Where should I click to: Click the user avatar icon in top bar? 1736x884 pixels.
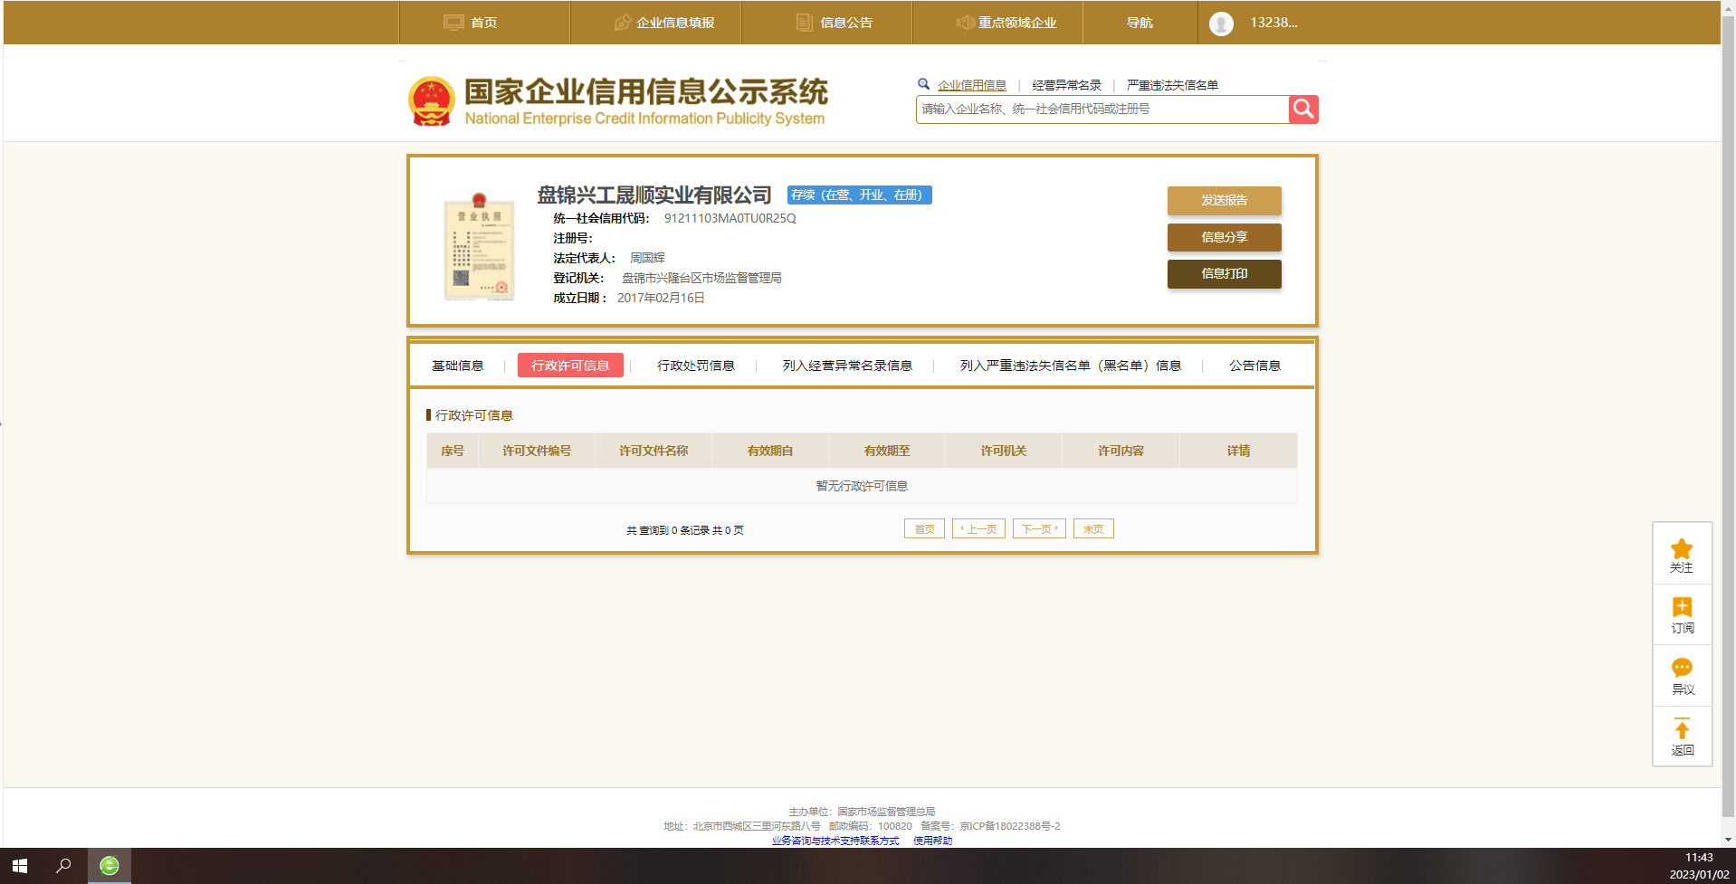[x=1221, y=24]
